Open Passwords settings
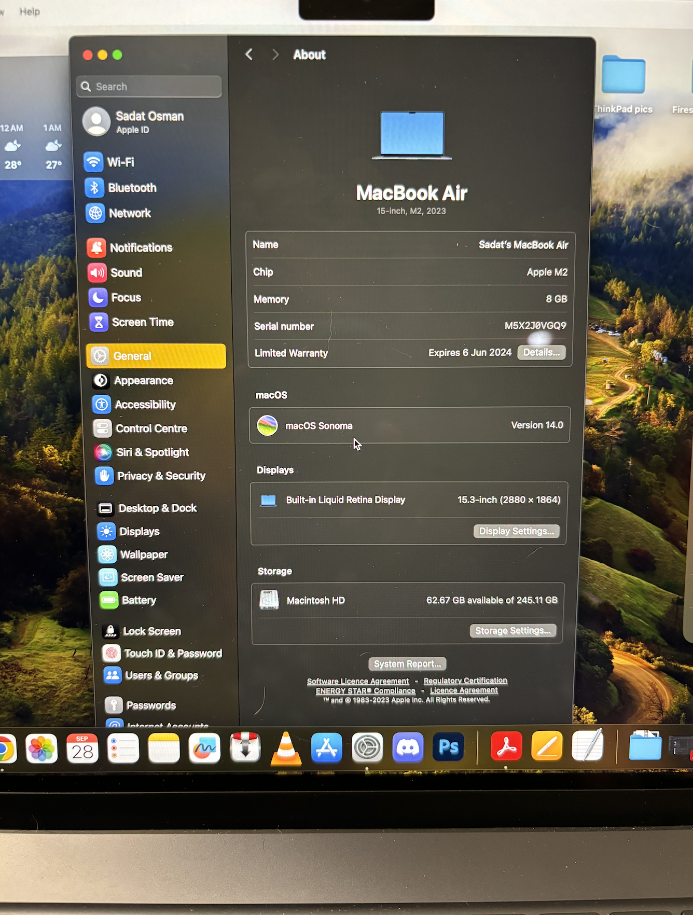693x915 pixels. [x=141, y=705]
